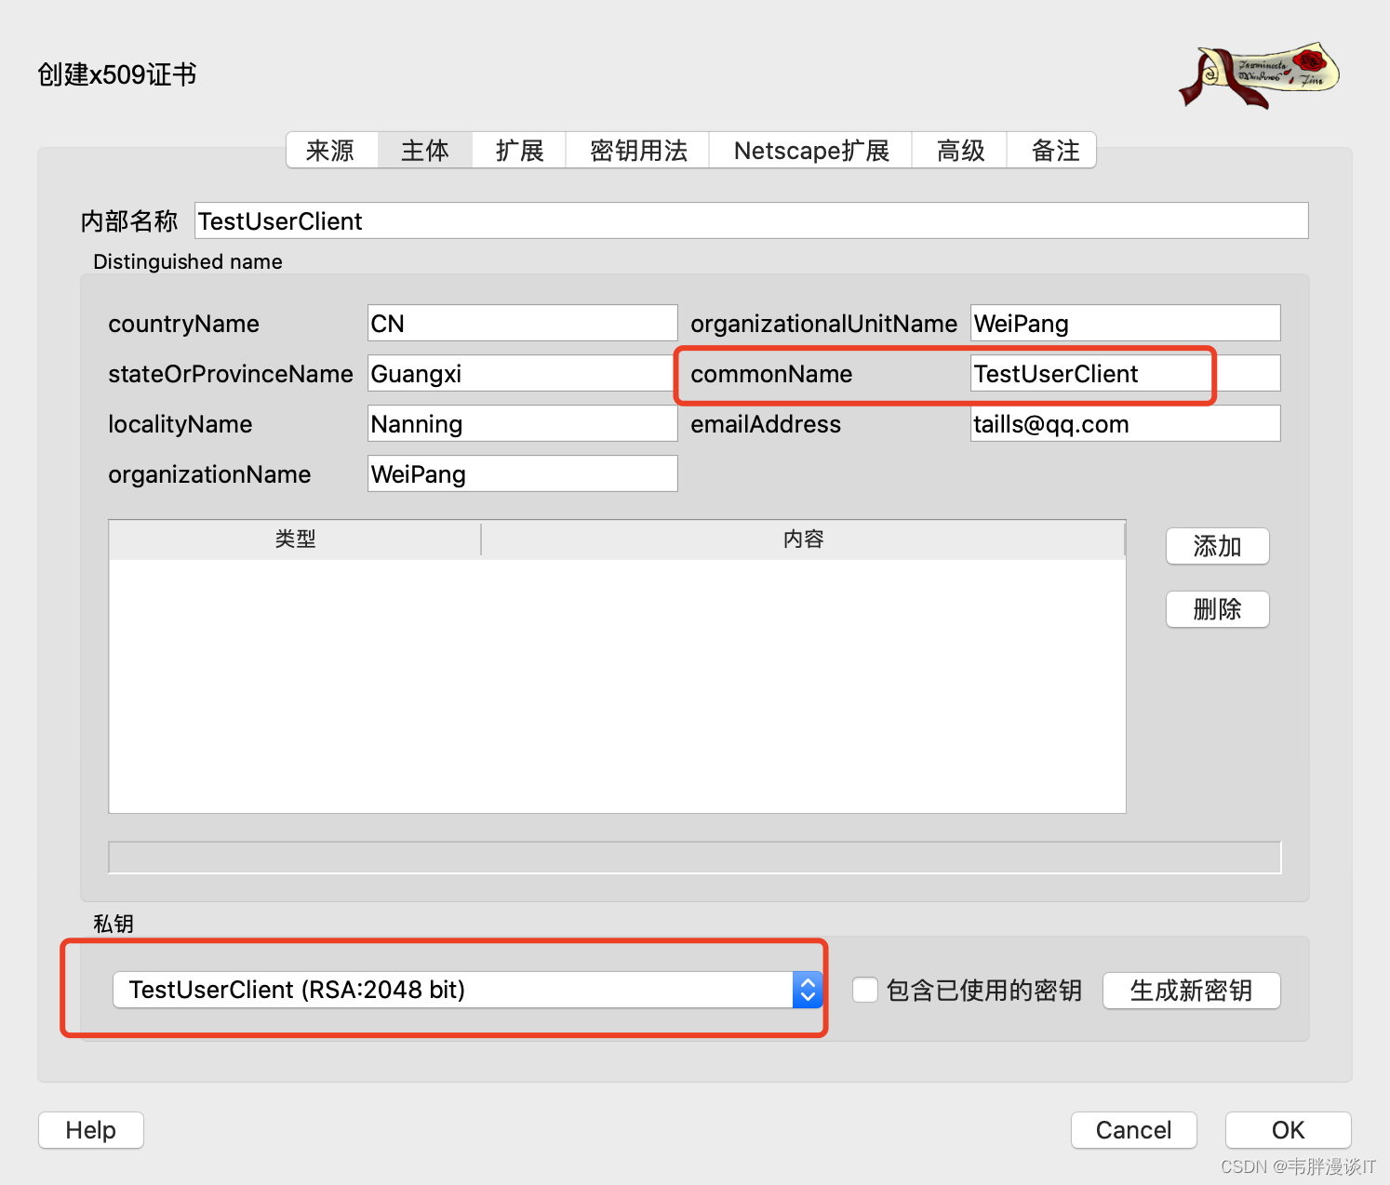
Task: Click the 删除 button
Action: click(1218, 609)
